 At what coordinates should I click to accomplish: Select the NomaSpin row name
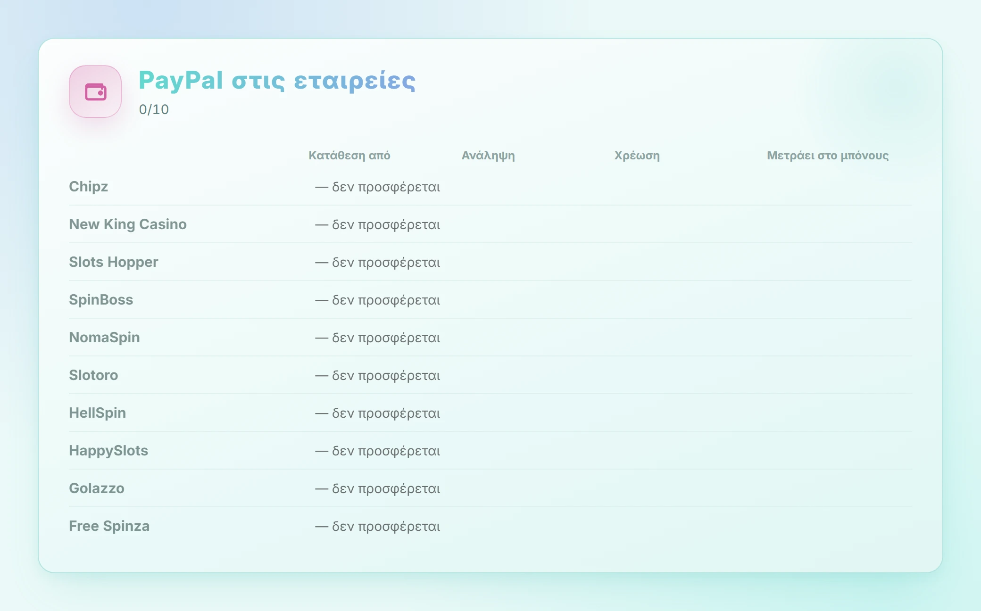(104, 338)
